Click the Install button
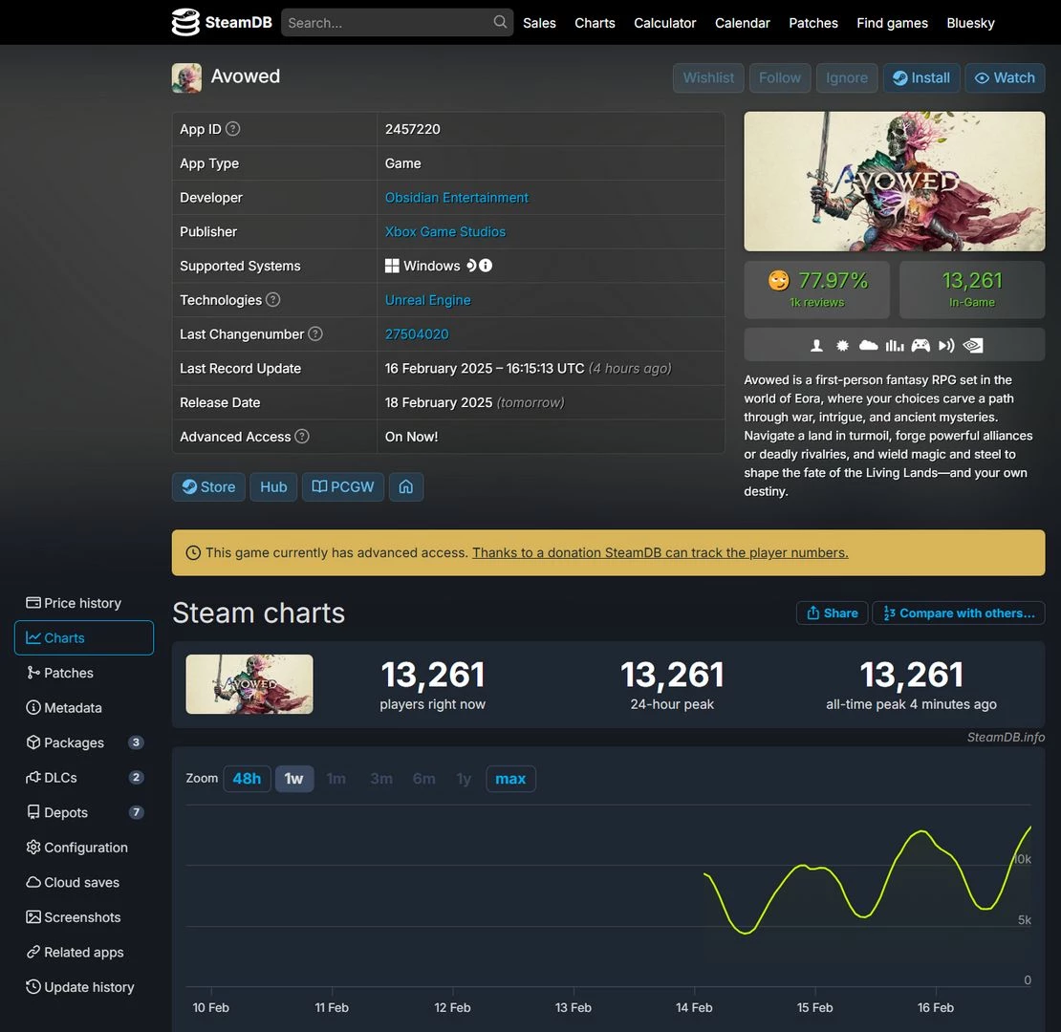 pos(920,77)
